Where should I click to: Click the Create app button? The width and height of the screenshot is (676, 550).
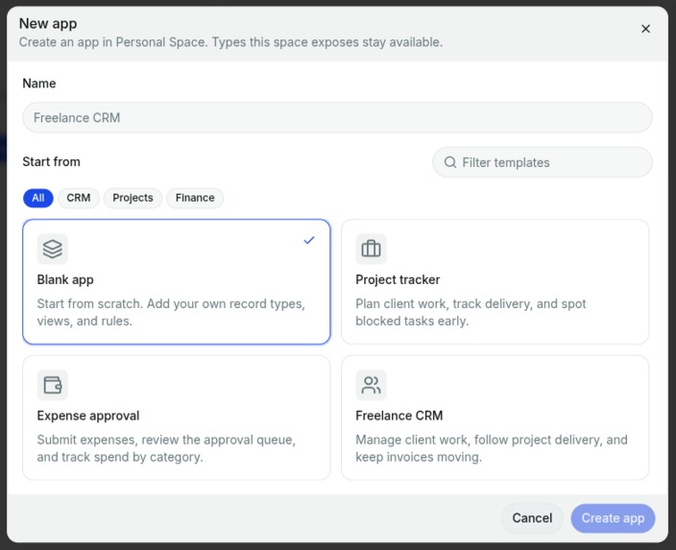[613, 517]
